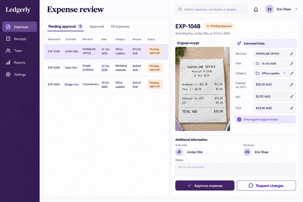Image resolution: width=303 pixels, height=202 pixels.
Task: Select expense row EXP-1048
Action: (106, 51)
